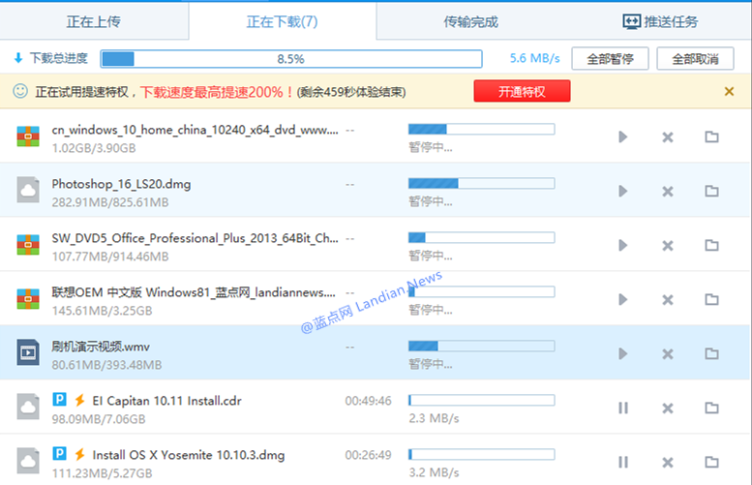The height and width of the screenshot is (485, 752).
Task: Click size text 1.02GB/3.90GB
Action: tap(94, 148)
